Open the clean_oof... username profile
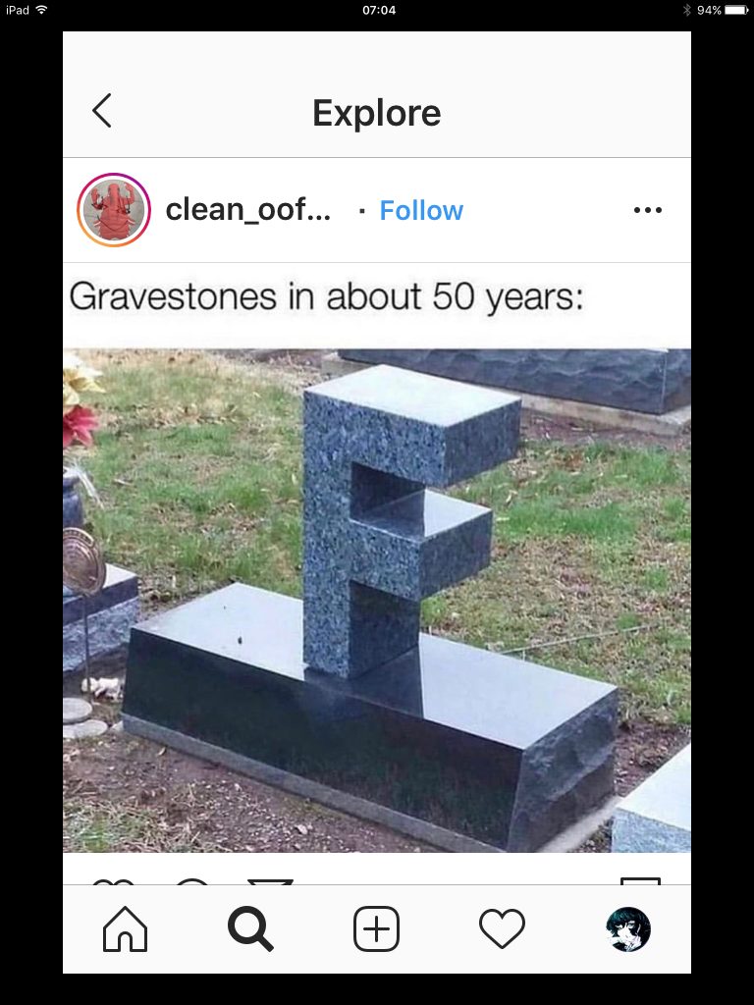This screenshot has width=754, height=1005. [x=248, y=210]
